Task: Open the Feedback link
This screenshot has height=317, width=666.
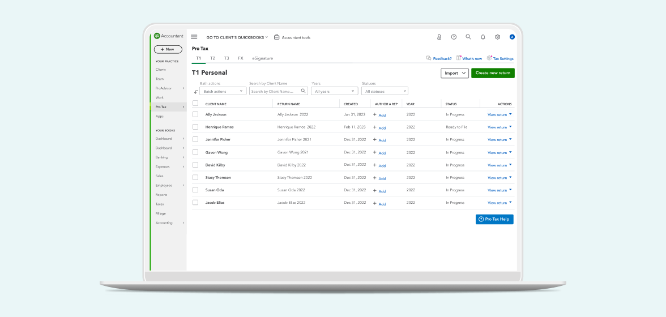Action: (x=439, y=58)
